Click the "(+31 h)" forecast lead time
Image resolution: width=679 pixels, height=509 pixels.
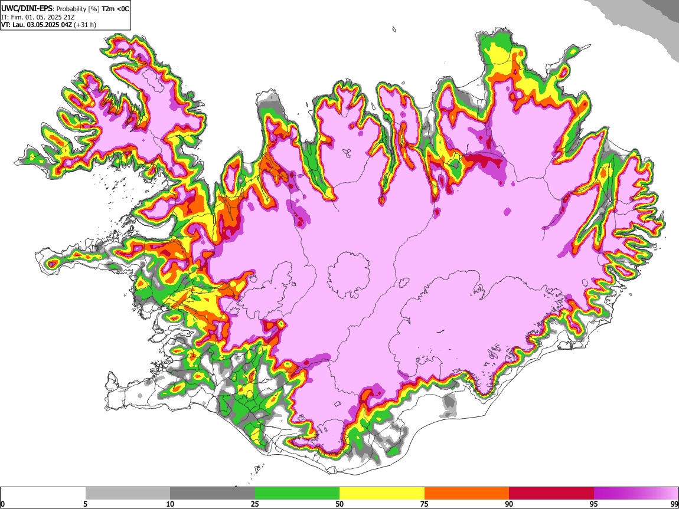click(x=85, y=25)
